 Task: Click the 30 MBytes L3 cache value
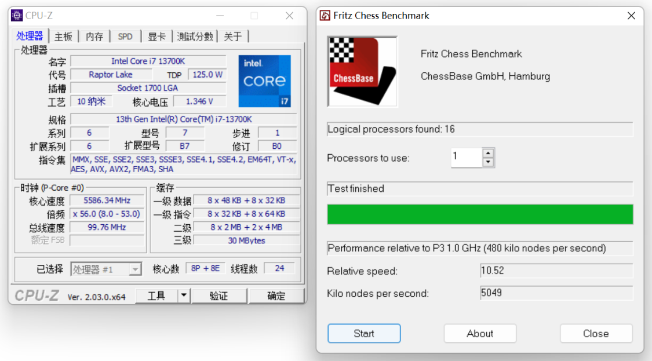[x=246, y=240]
